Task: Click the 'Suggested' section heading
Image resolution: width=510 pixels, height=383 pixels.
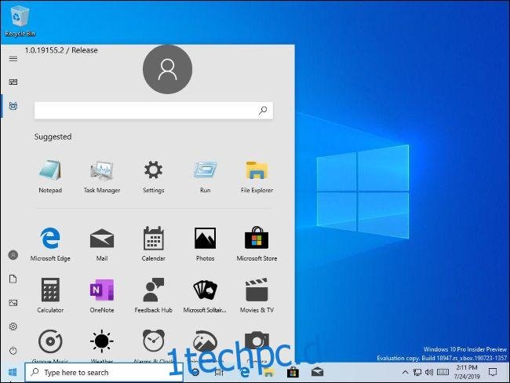Action: 53,137
